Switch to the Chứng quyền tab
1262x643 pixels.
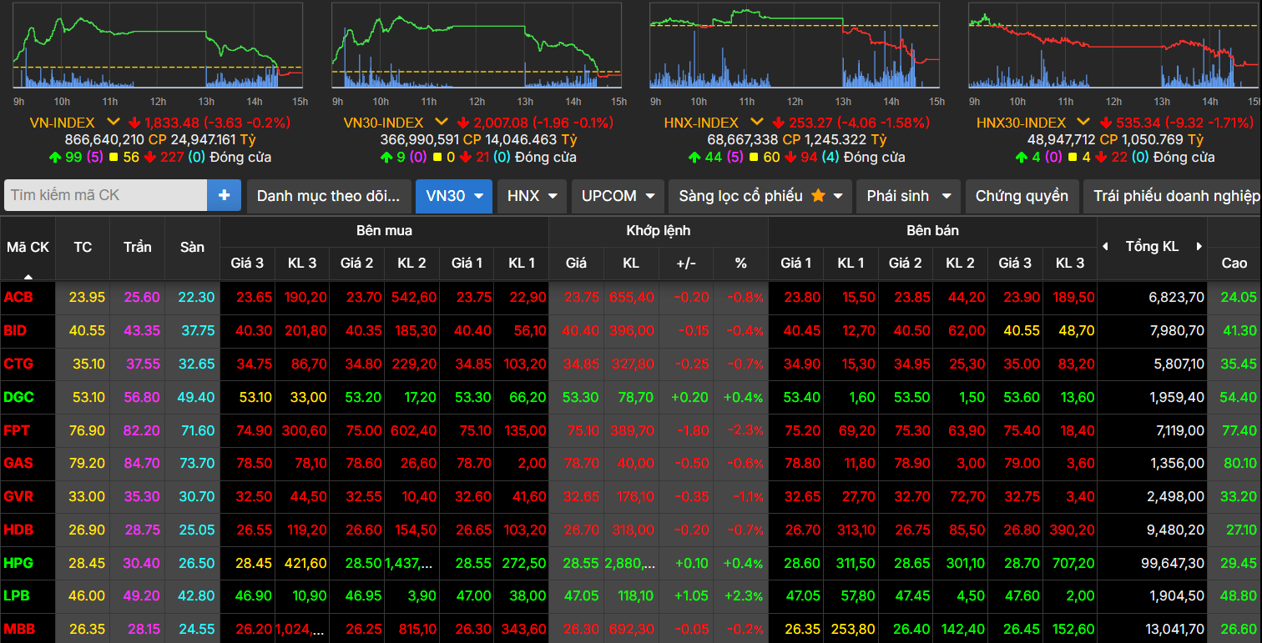click(x=1022, y=196)
